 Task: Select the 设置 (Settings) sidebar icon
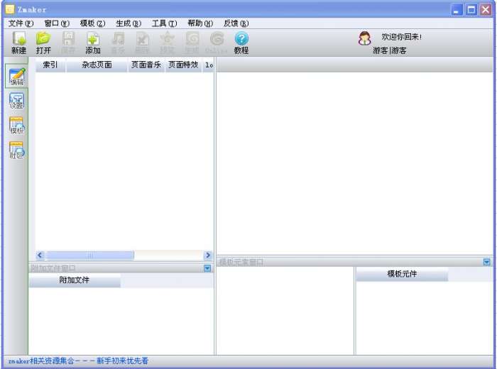16,101
